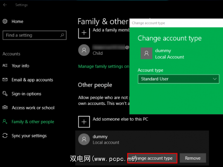Image resolution: width=223 pixels, height=167 pixels.
Task: Open Family & other people section
Action: pos(32,122)
